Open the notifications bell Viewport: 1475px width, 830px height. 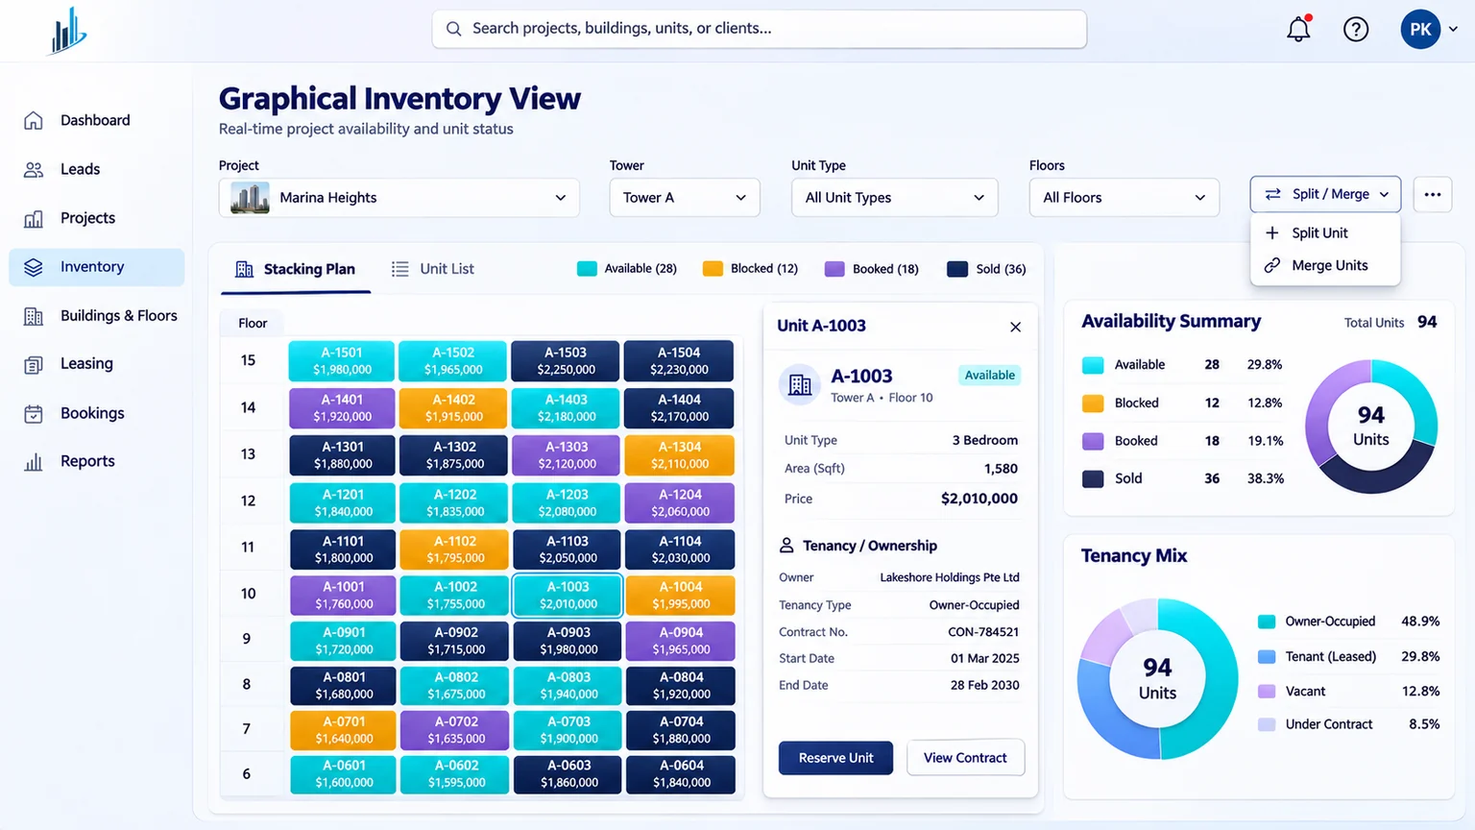[x=1298, y=29]
